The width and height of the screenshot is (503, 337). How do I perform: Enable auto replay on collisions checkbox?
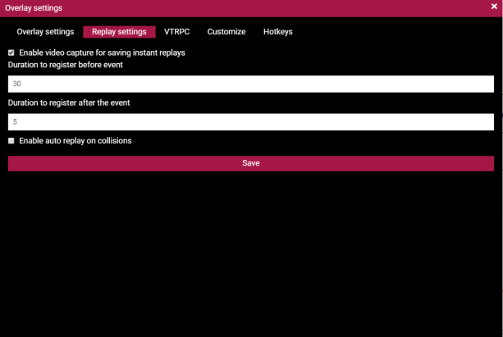pyautogui.click(x=11, y=141)
